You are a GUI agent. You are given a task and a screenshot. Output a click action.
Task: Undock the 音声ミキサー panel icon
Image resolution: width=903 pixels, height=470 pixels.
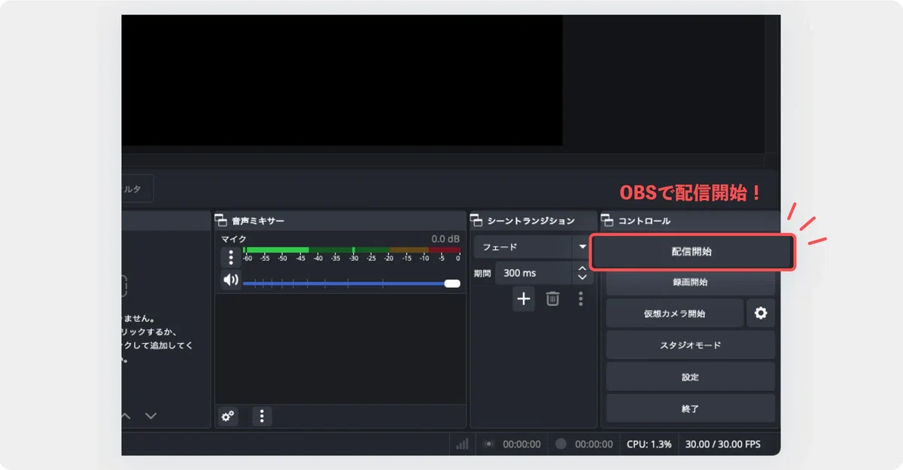pyautogui.click(x=220, y=221)
